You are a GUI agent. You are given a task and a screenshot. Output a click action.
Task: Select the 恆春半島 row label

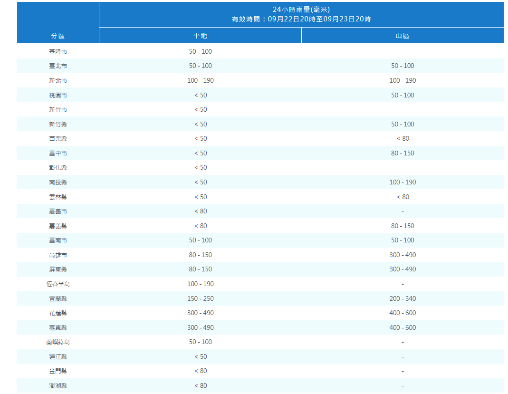point(58,284)
